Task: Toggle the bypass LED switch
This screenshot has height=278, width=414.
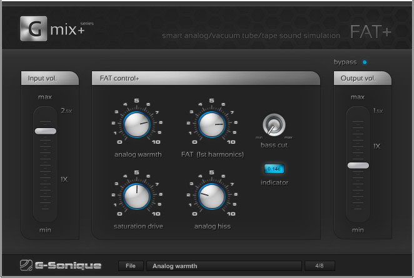Action: 365,62
